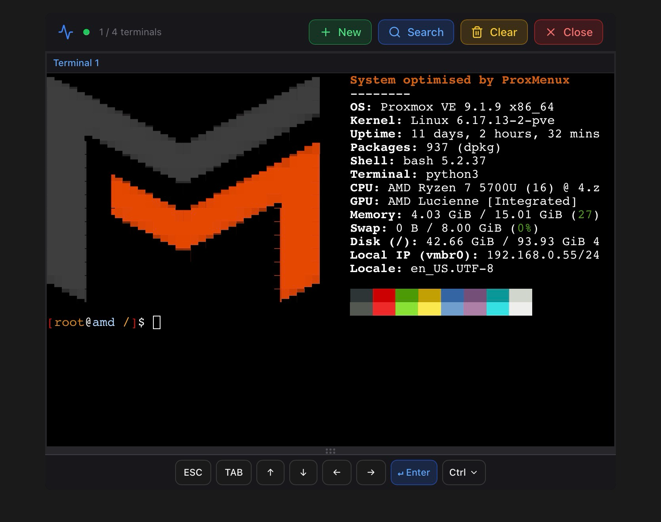Grab the terminal resize handle dots
Screen dimensions: 661x522
click(x=330, y=451)
